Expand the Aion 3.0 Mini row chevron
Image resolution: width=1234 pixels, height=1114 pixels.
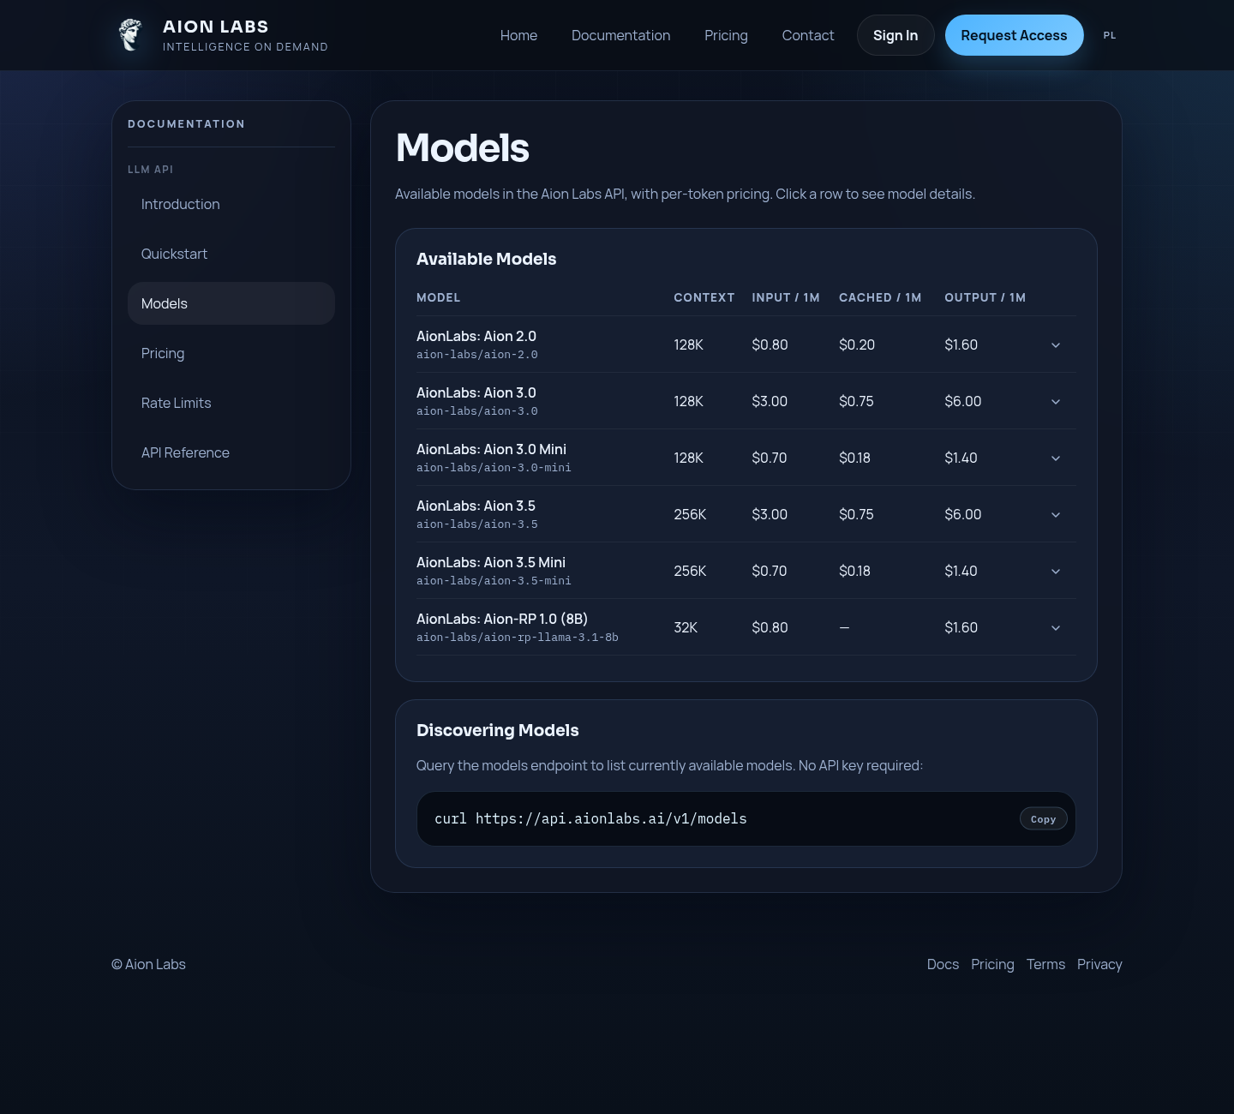(x=1056, y=458)
